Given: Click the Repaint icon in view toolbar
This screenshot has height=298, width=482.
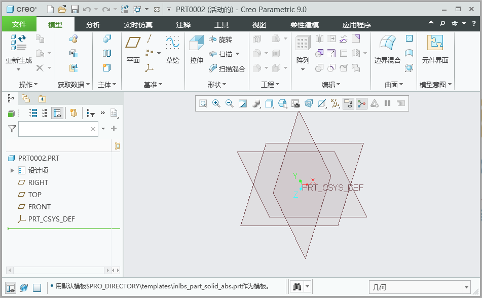Looking at the screenshot, I should (x=243, y=103).
